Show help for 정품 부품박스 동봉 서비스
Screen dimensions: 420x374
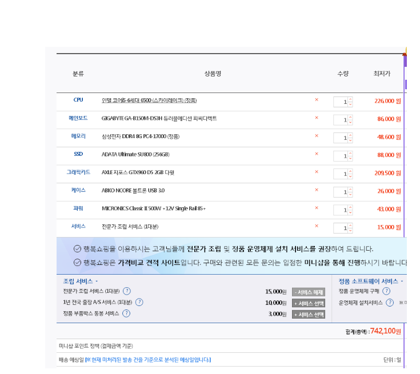point(126,313)
